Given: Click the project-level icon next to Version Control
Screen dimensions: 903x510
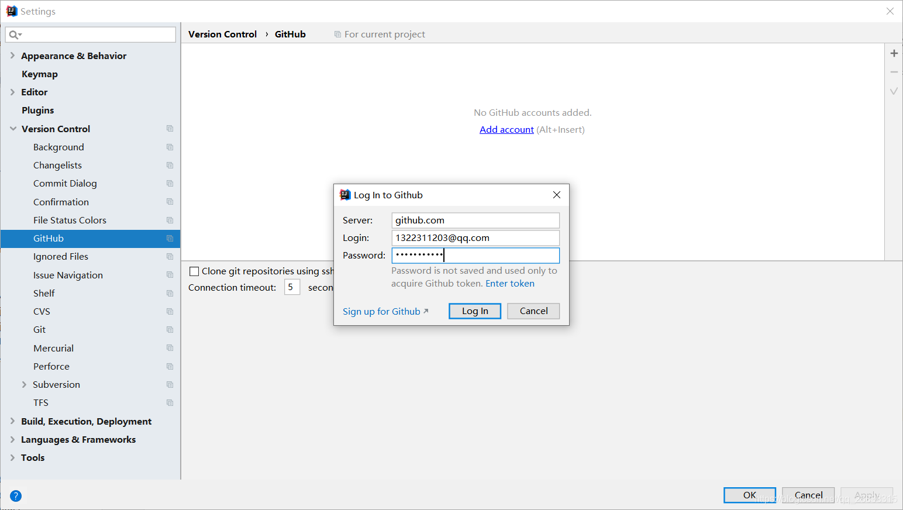Looking at the screenshot, I should pyautogui.click(x=170, y=129).
